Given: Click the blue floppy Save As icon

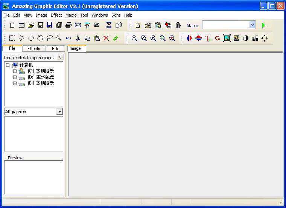Looking at the screenshot, I should coord(49,25).
